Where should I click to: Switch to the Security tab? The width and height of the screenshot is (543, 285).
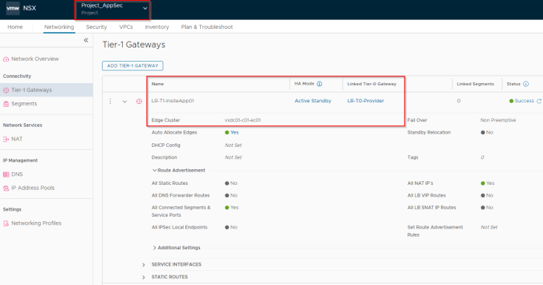tap(96, 27)
